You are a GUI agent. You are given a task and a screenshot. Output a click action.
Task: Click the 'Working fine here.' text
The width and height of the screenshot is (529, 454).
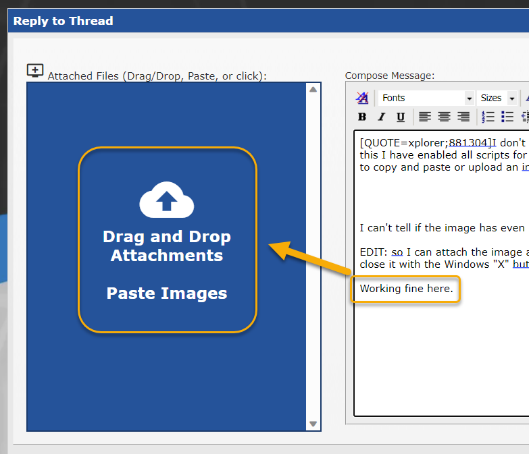coord(406,289)
